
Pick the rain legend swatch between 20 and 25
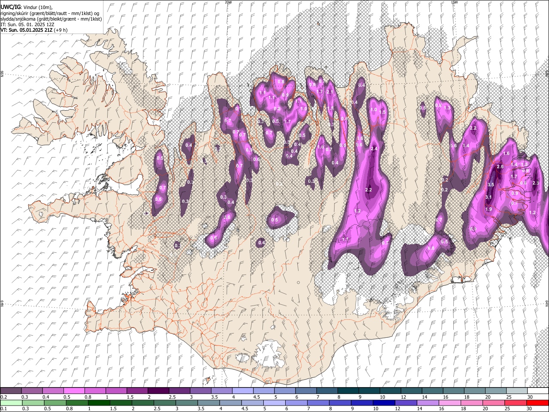[494, 403]
